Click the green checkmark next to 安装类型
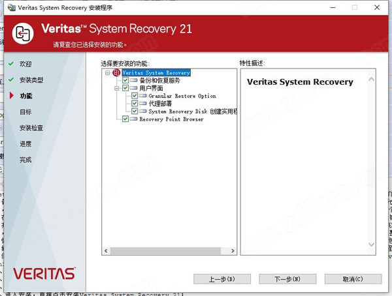392x296 pixels. pyautogui.click(x=11, y=80)
